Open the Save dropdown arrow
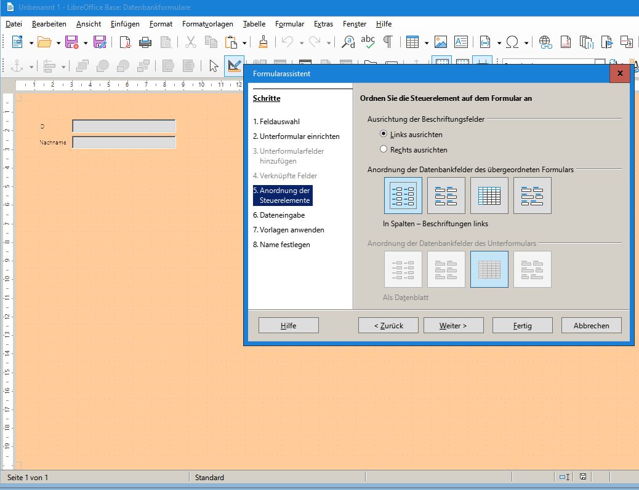Viewport: 639px width, 490px height. point(86,43)
